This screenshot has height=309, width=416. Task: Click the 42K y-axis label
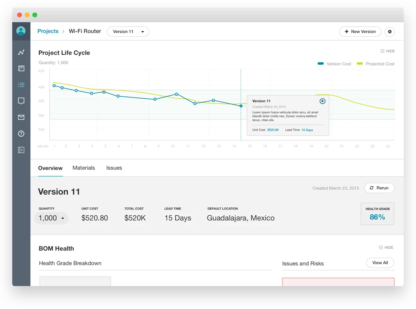coord(41,71)
